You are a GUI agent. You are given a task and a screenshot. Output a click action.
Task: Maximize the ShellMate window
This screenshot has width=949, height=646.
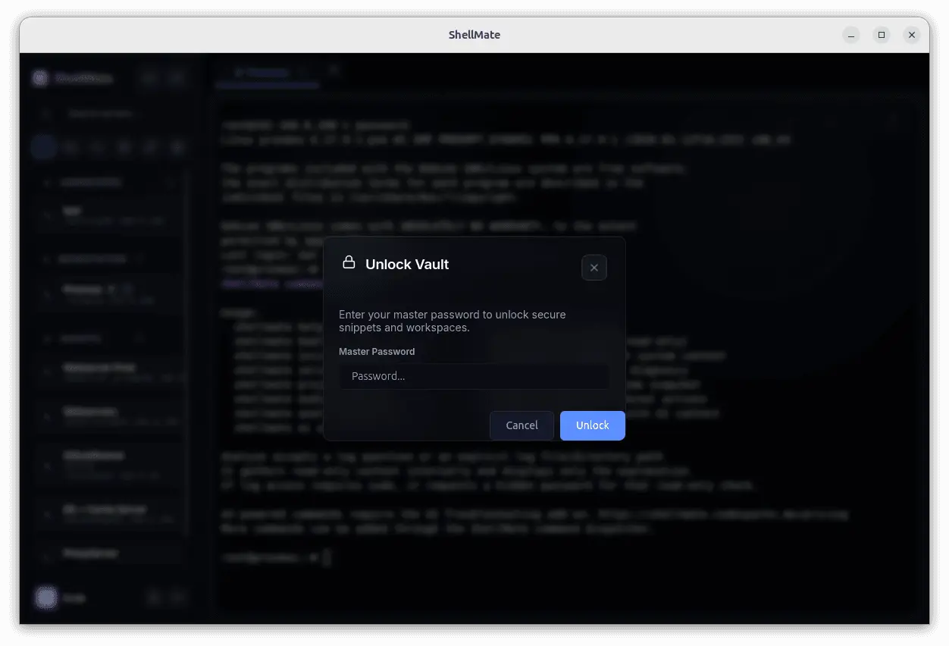[x=882, y=35]
